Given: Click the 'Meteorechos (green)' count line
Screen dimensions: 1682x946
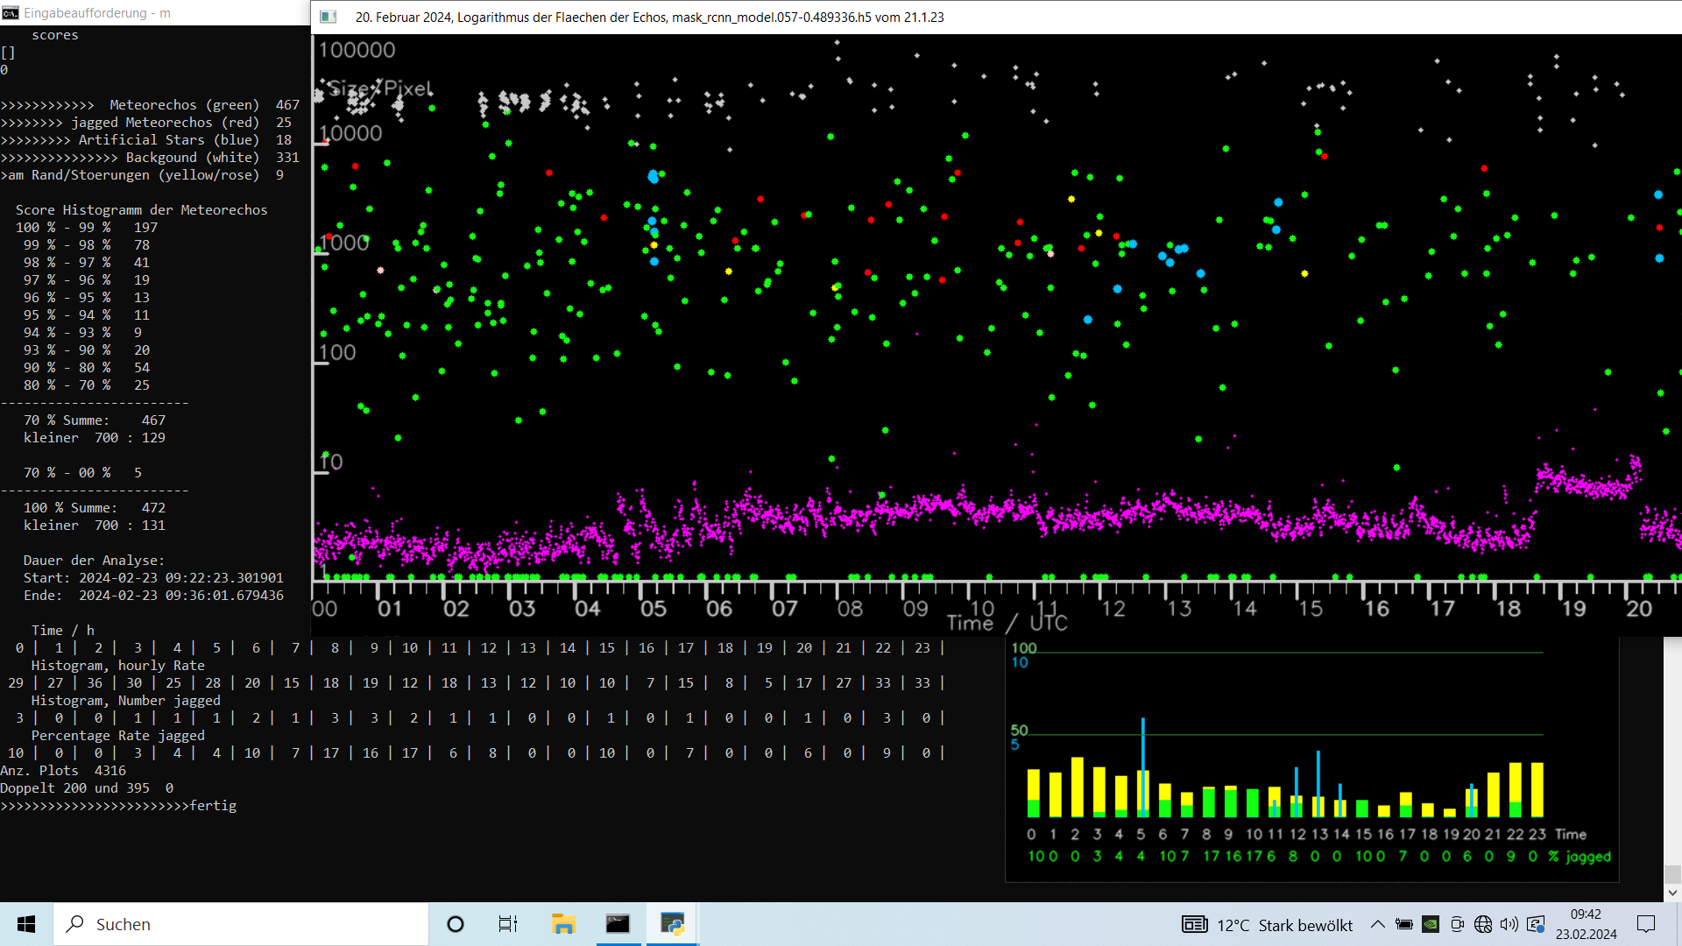Looking at the screenshot, I should [150, 105].
